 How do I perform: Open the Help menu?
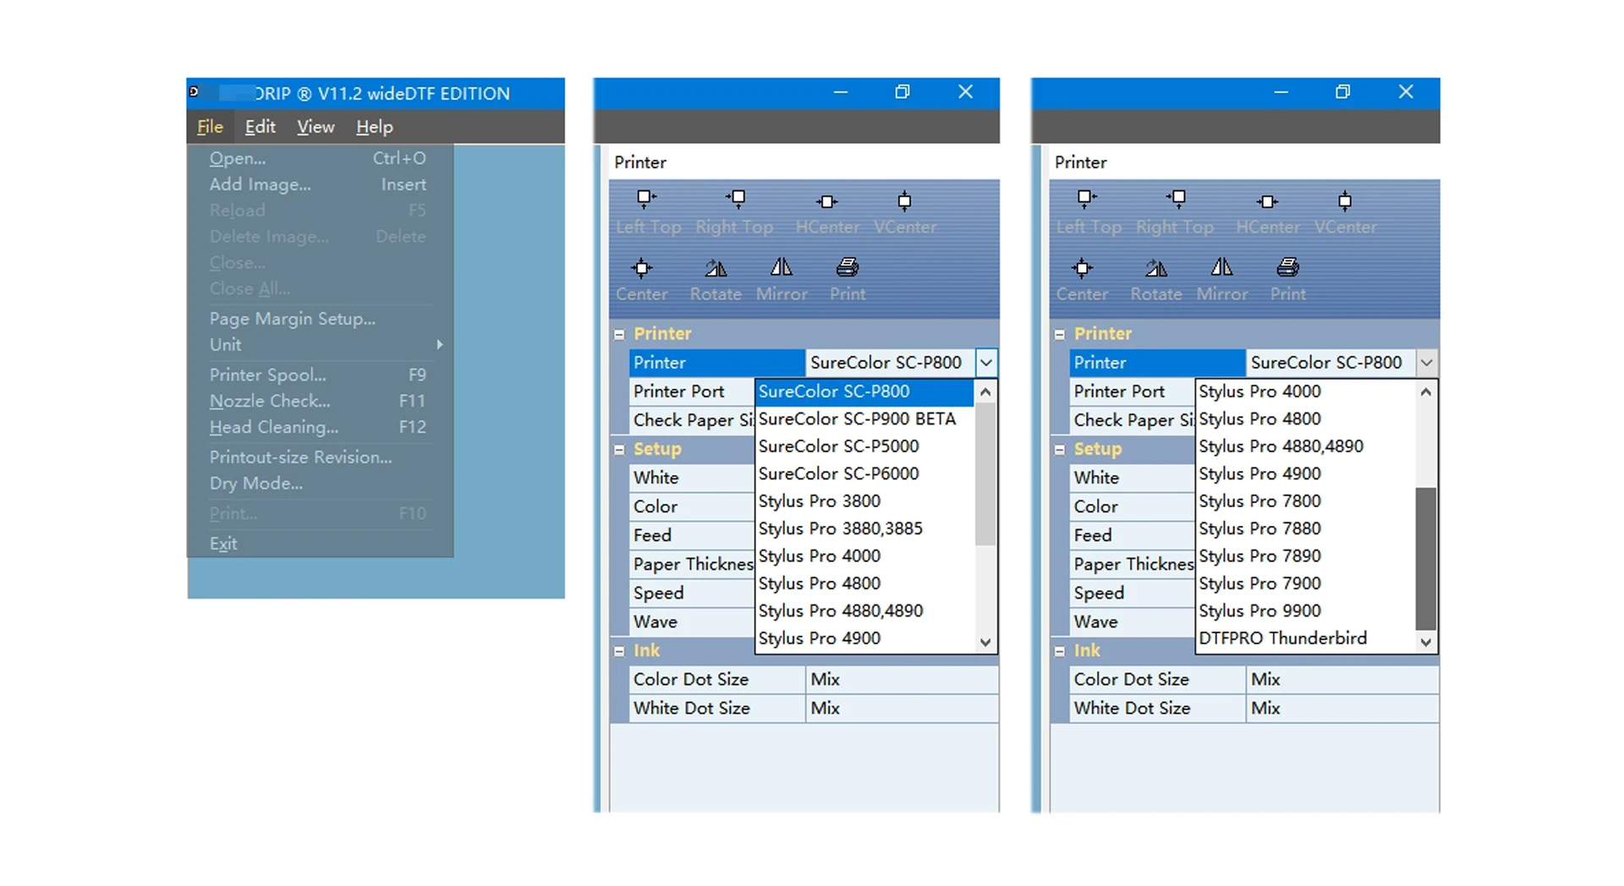tap(374, 127)
